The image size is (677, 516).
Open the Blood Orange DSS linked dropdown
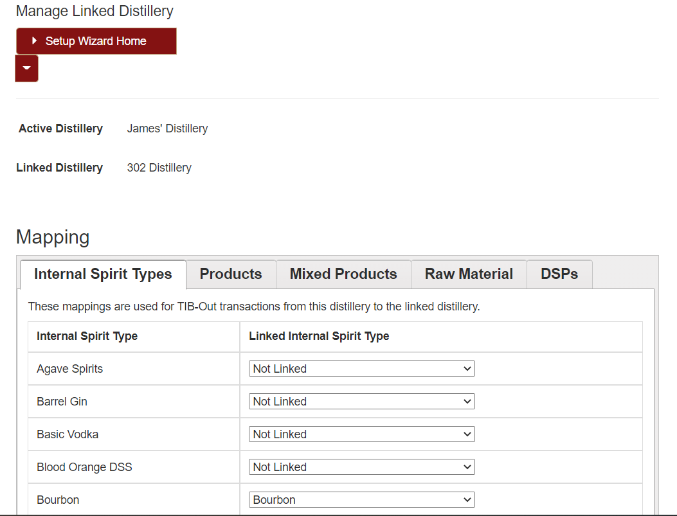(362, 467)
